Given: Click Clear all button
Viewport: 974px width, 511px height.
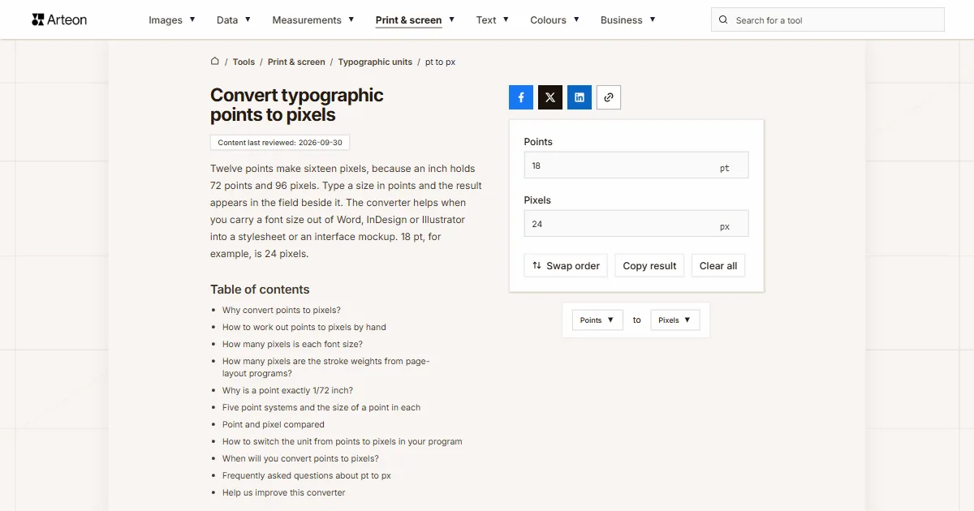Looking at the screenshot, I should pyautogui.click(x=718, y=266).
